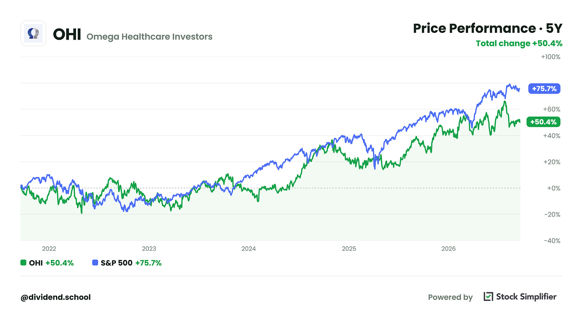This screenshot has height=328, width=583.
Task: Click the Omega Healthcare logo icon
Action: coord(33,33)
